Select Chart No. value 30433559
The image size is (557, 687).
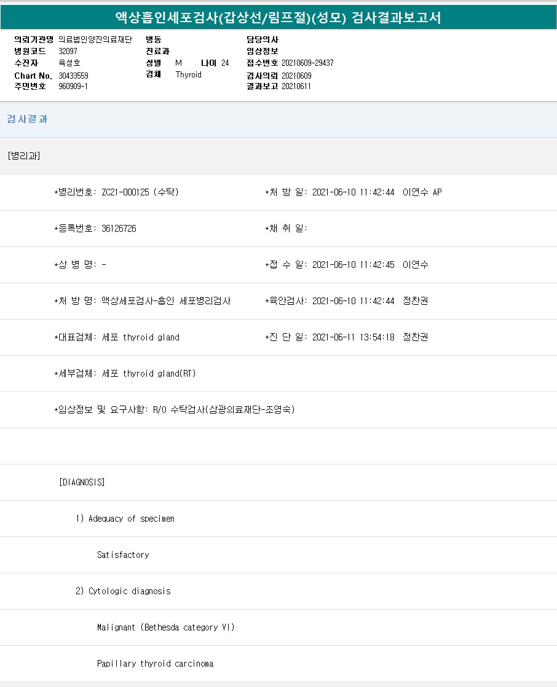coord(73,76)
